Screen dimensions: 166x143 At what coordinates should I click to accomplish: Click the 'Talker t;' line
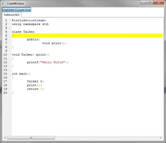35,82
